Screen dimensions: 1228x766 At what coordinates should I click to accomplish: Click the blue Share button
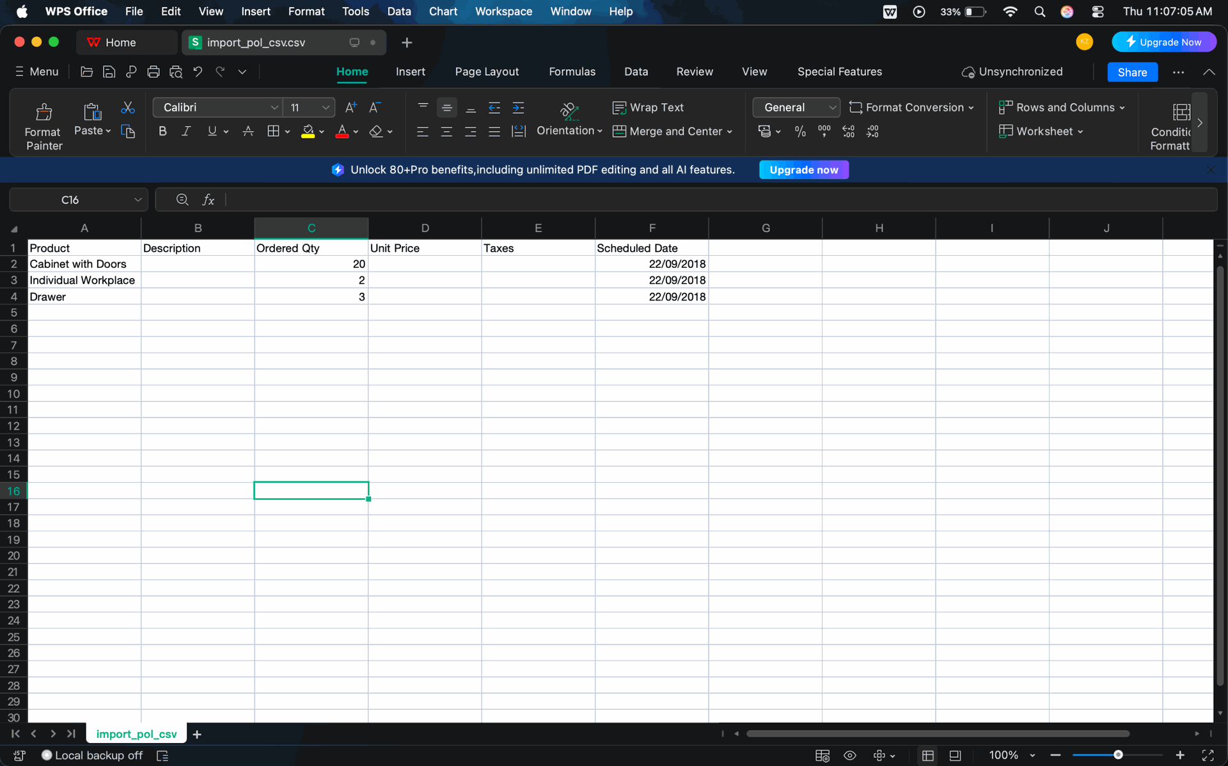(x=1131, y=72)
